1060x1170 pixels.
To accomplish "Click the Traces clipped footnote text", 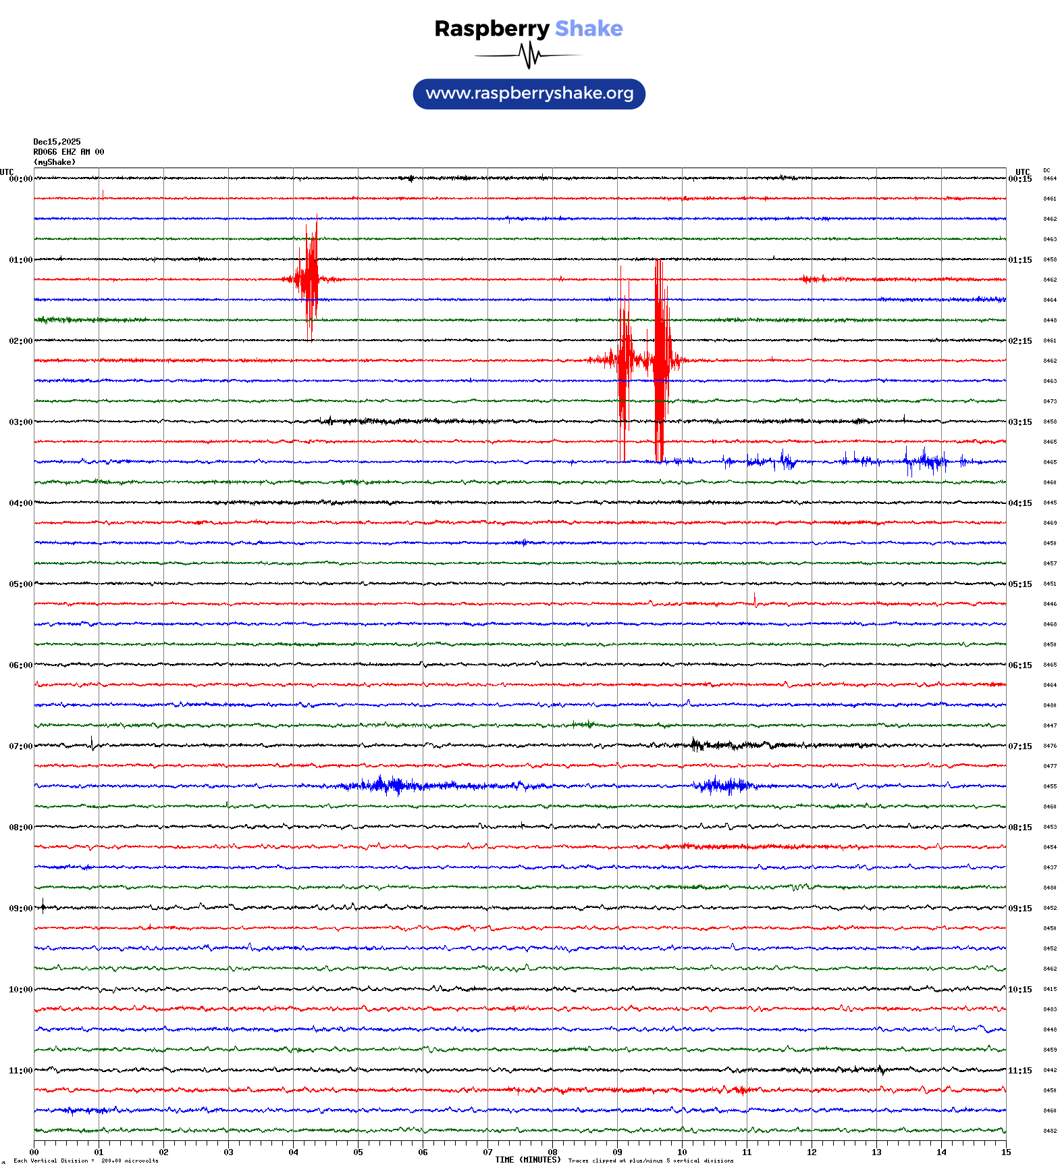I will click(650, 1161).
